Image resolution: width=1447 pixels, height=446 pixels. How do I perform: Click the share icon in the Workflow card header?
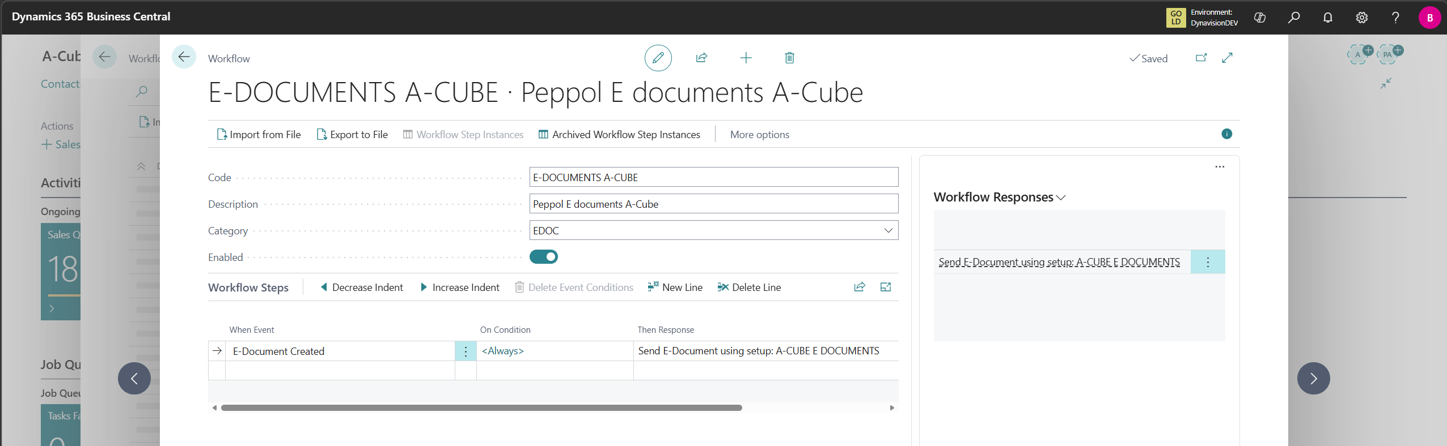pos(701,58)
